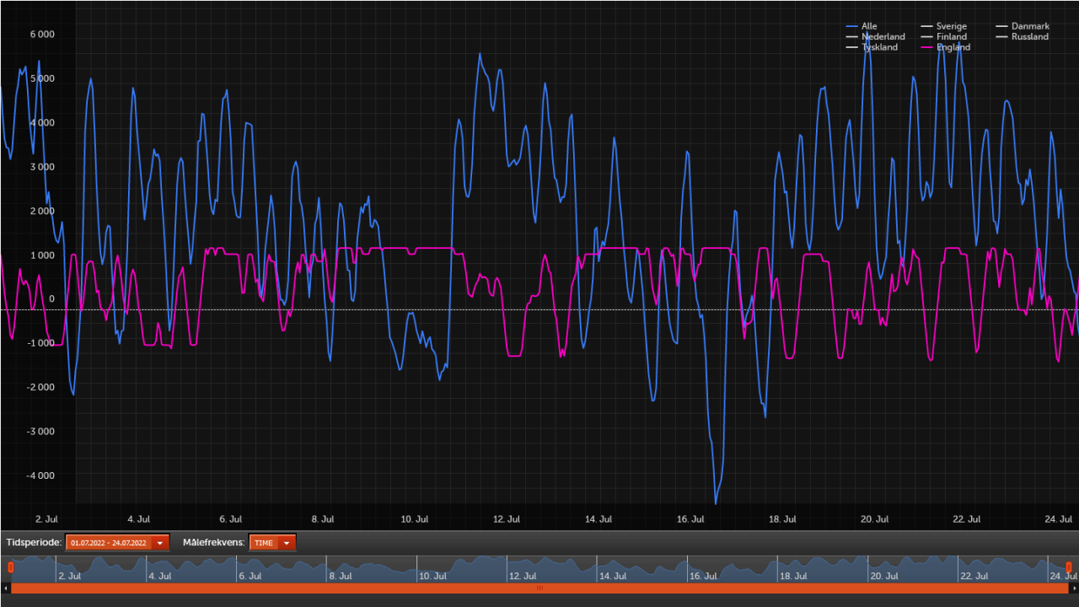Image resolution: width=1079 pixels, height=607 pixels.
Task: Click the Finland legend line icon
Action: point(926,36)
